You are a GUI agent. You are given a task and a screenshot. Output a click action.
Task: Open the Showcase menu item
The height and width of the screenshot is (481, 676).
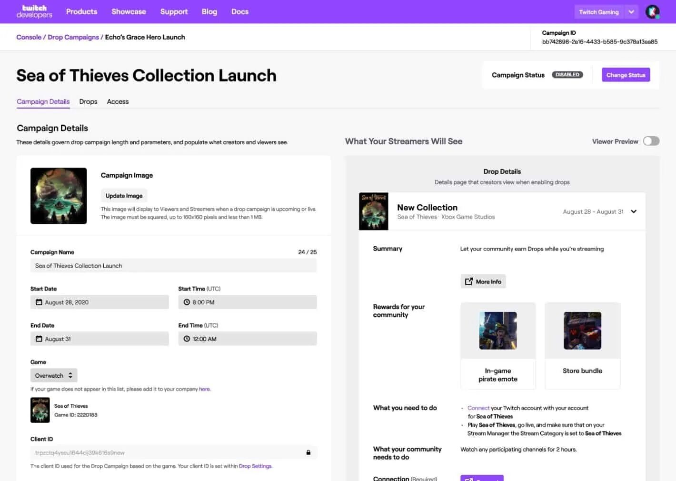(129, 11)
